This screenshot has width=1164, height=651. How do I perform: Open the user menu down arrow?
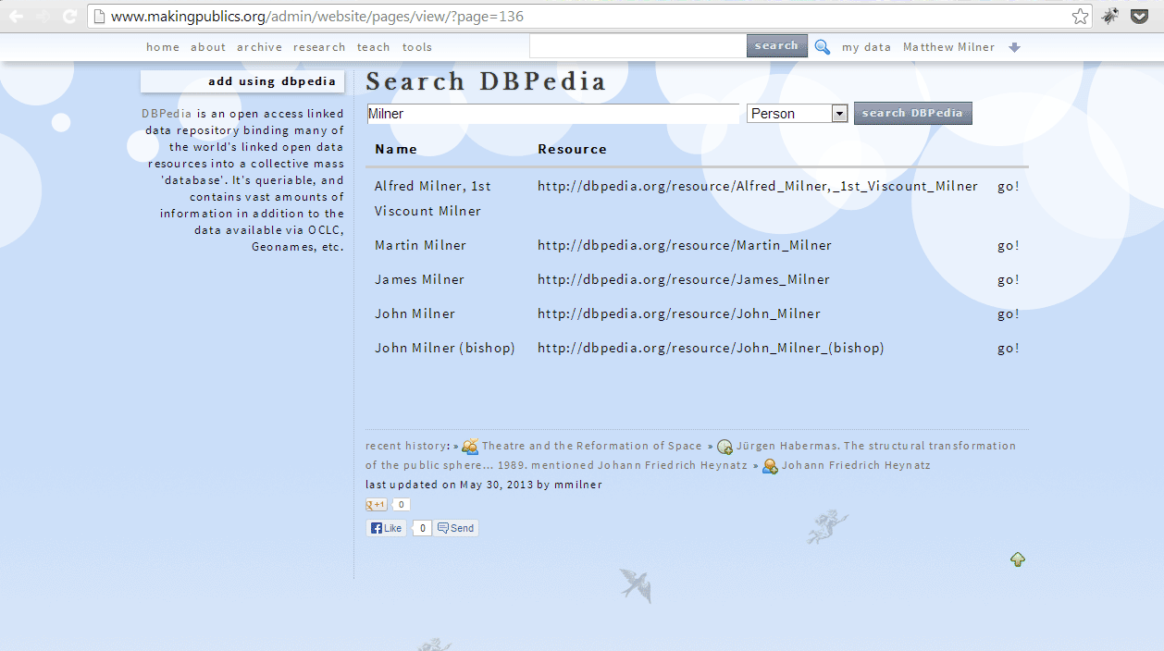(x=1014, y=47)
